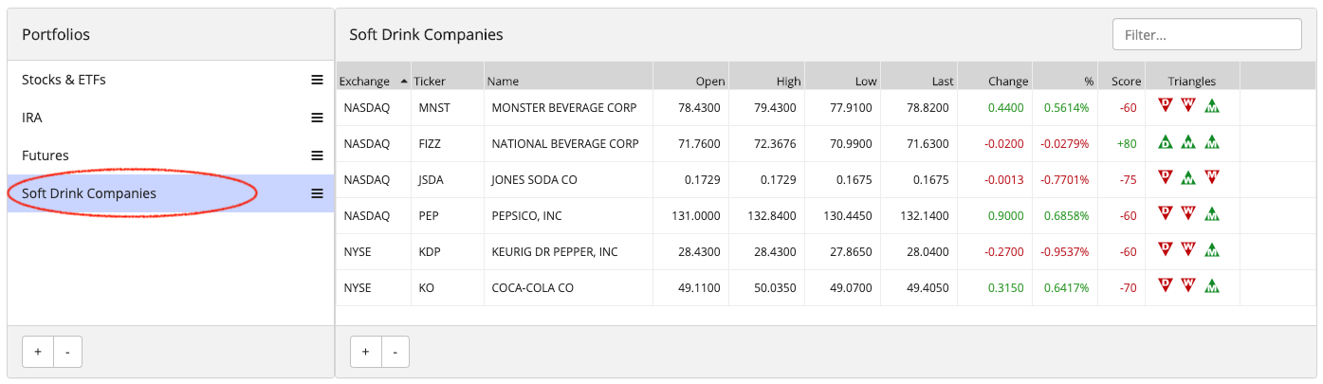Select the IRA portfolio
Screen dimensions: 1323x384
point(171,118)
